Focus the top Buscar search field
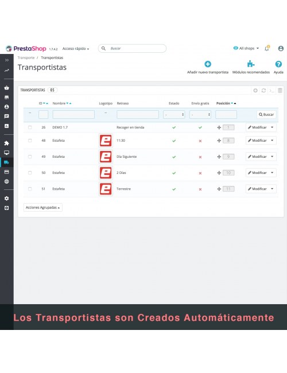 tap(133, 48)
